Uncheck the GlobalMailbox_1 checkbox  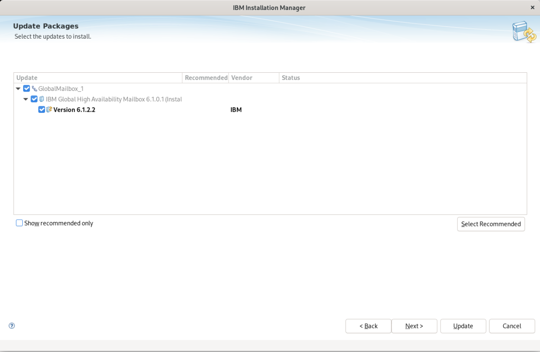[x=26, y=89]
